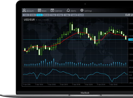Select the 1 day timeframe

click(x=67, y=15)
